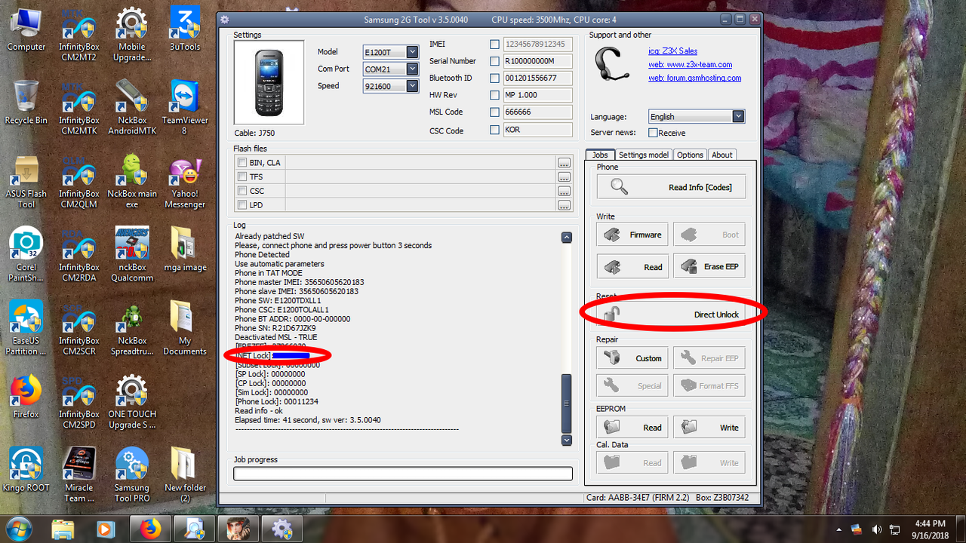Open InfinityBox CM2SPD shortcut
The width and height of the screenshot is (966, 543).
[x=79, y=402]
